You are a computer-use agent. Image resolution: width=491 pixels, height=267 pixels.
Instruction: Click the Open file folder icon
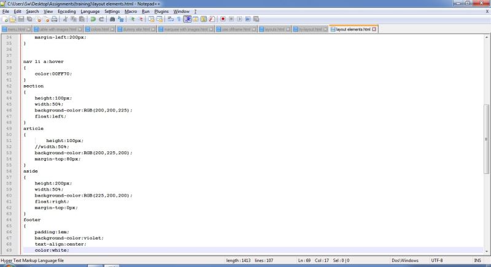(x=13, y=19)
